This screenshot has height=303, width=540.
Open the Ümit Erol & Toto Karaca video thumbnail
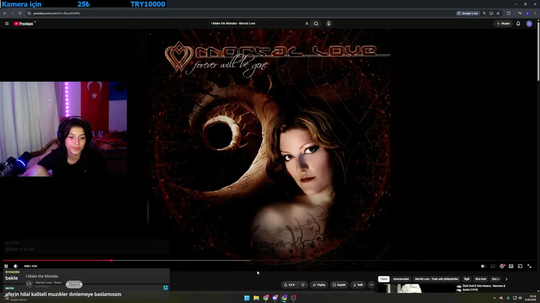coord(418,289)
